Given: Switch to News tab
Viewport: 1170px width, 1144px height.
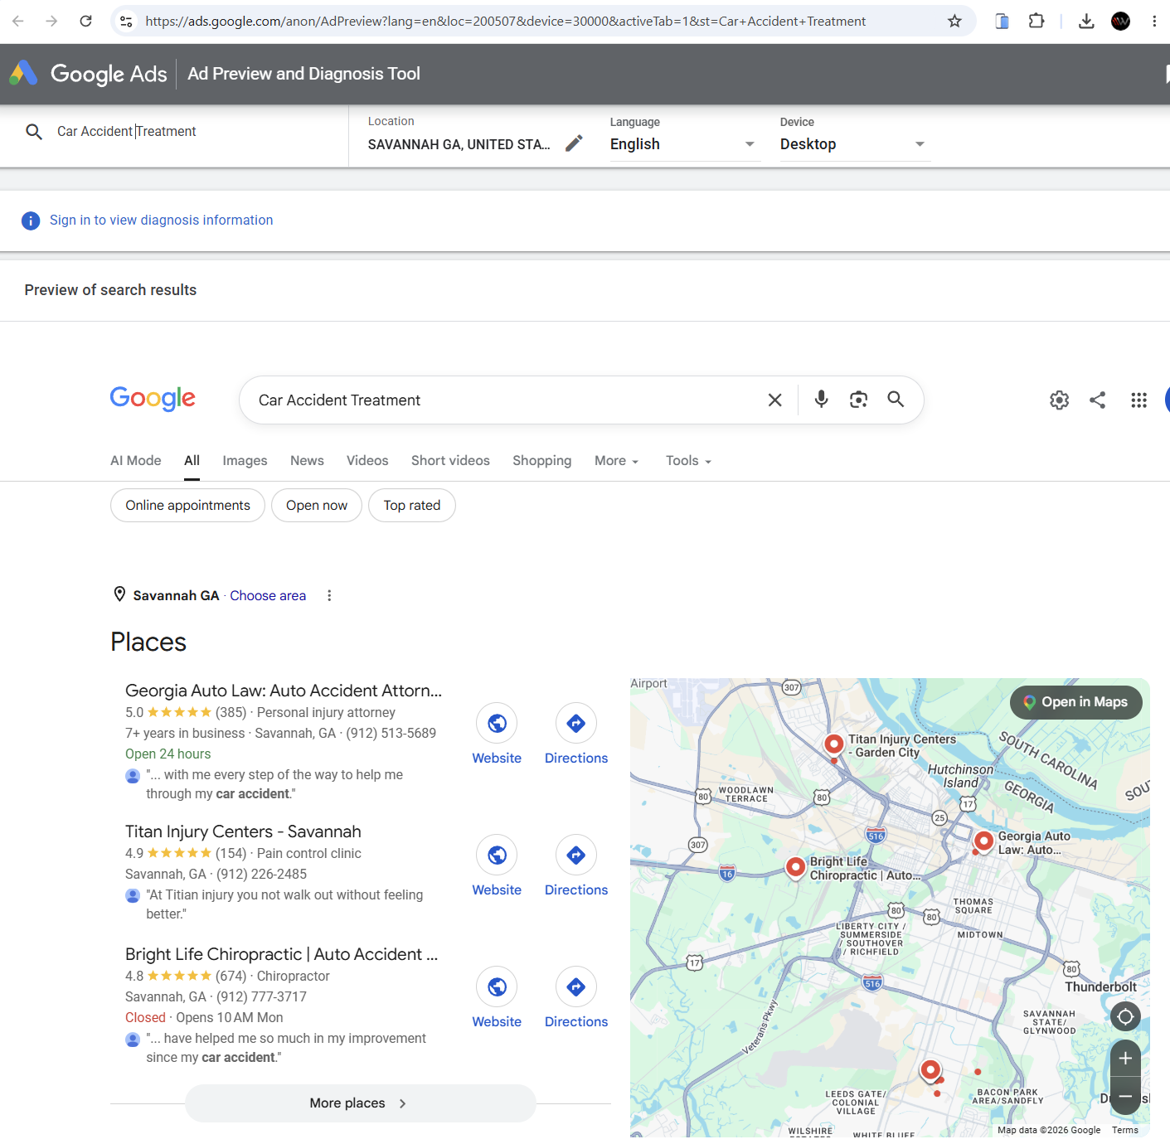Looking at the screenshot, I should point(307,461).
